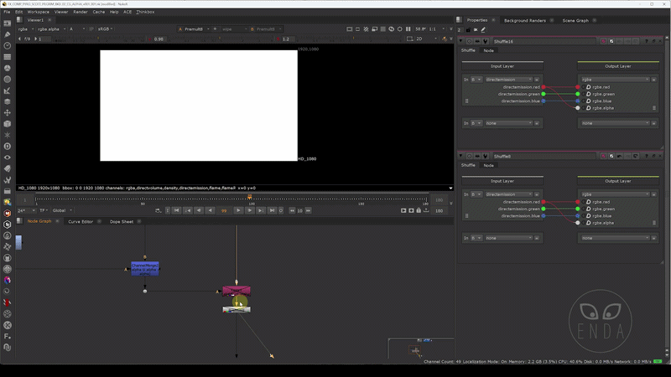Open the wipe mode dropdown
The width and height of the screenshot is (671, 377).
click(234, 29)
